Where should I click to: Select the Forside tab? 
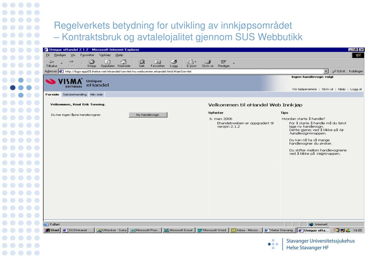point(52,94)
